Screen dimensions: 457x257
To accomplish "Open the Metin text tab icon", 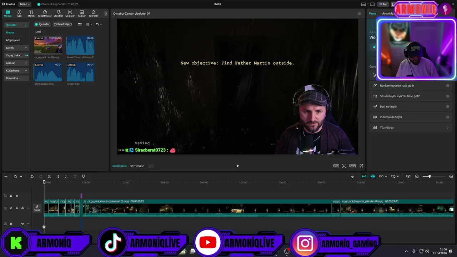I will 31,14.
